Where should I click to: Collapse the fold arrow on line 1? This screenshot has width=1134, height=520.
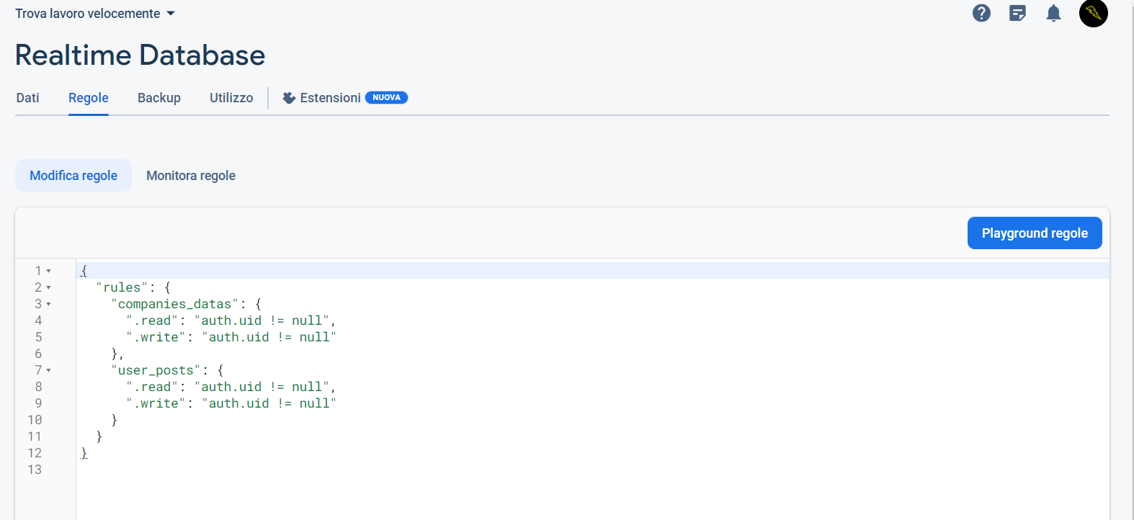pyautogui.click(x=48, y=271)
